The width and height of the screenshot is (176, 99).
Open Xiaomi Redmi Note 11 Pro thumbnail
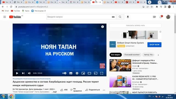coord(120,81)
